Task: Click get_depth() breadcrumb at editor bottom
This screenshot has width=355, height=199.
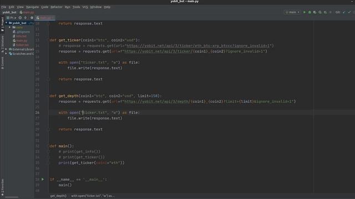Action: point(58,196)
